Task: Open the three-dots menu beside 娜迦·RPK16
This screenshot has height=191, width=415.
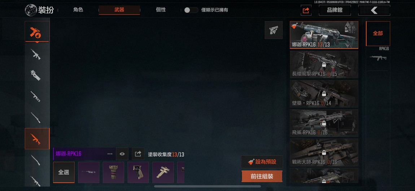Action: (x=110, y=154)
